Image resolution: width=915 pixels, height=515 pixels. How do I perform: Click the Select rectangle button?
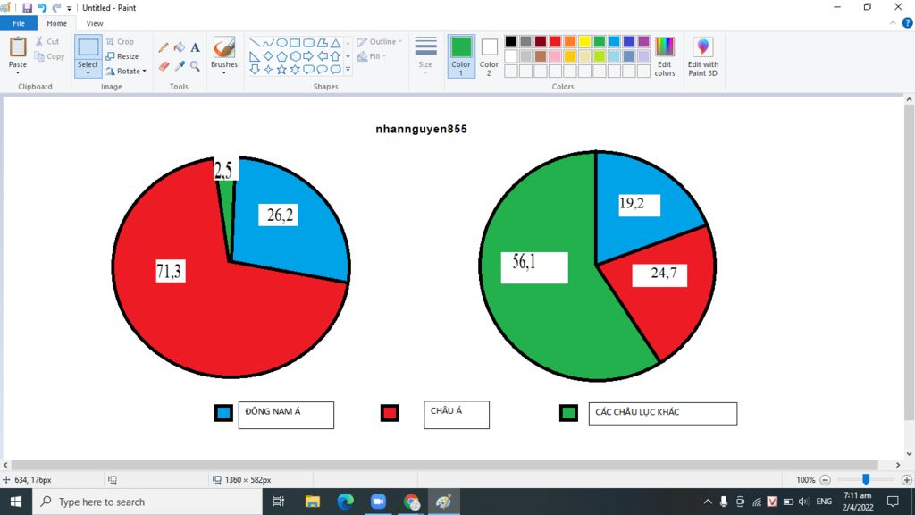point(88,48)
